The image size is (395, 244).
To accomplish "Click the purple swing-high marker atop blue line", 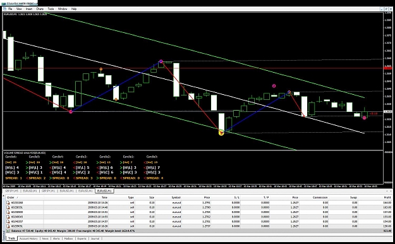I will click(x=161, y=61).
